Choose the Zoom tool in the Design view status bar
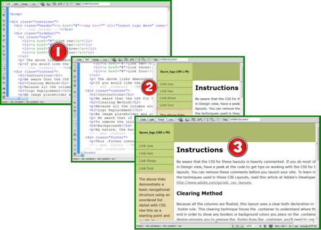The image size is (321, 230). (x=242, y=226)
